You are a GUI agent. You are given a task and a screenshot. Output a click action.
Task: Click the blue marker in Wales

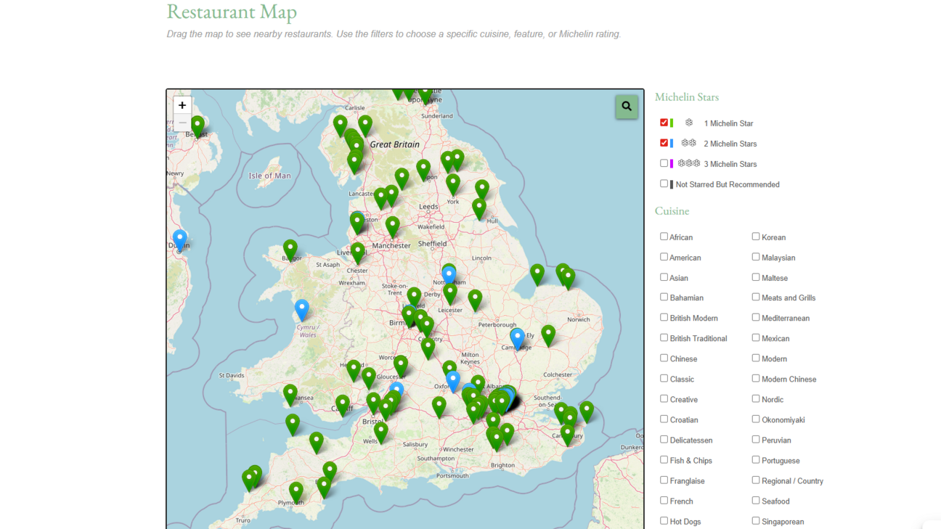(x=301, y=308)
